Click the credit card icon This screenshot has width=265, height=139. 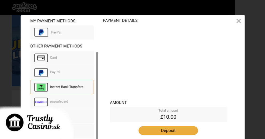click(x=41, y=58)
